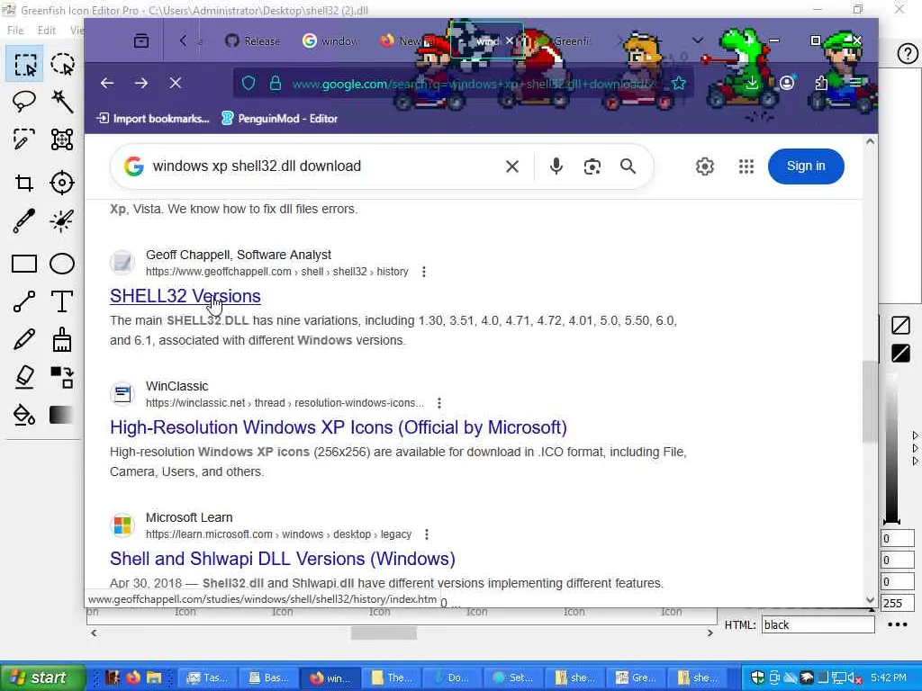Select the Line tool
The height and width of the screenshot is (691, 922).
pos(24,301)
